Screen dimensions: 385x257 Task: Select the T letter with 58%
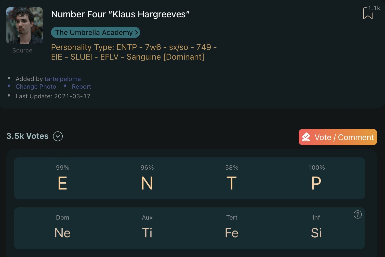click(232, 183)
